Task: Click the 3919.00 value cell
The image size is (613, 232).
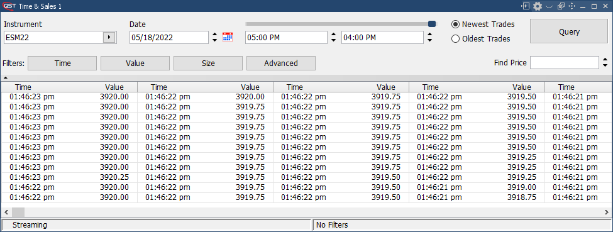Action: (x=521, y=187)
